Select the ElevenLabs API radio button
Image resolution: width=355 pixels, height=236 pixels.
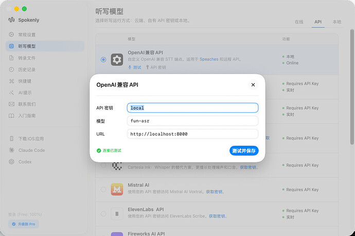[x=103, y=214]
